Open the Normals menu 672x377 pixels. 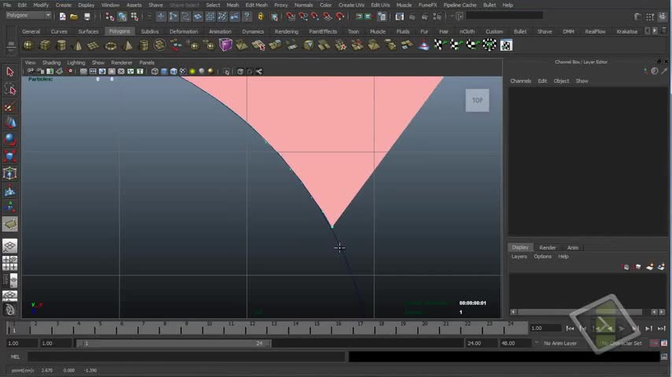[x=304, y=5]
